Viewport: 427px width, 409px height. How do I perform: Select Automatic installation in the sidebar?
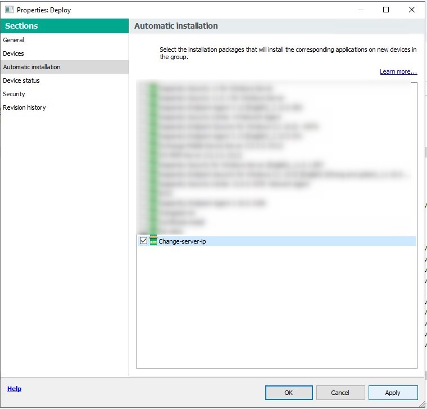point(31,67)
